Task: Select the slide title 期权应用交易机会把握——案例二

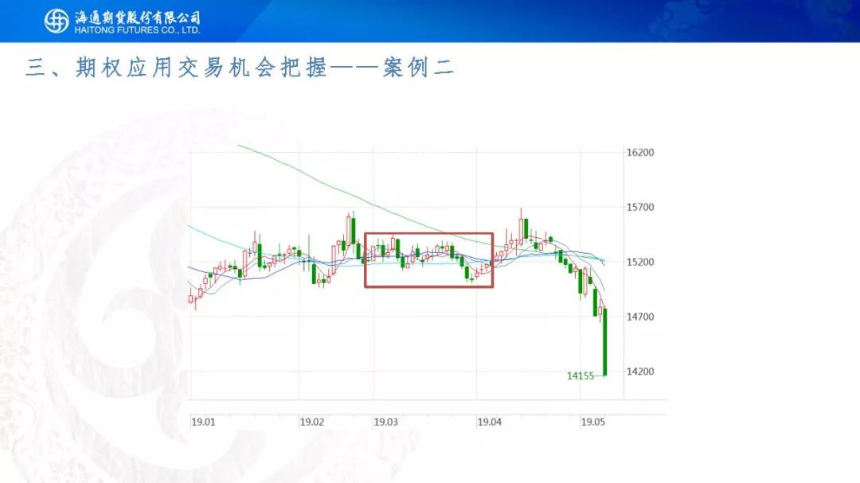Action: point(240,68)
